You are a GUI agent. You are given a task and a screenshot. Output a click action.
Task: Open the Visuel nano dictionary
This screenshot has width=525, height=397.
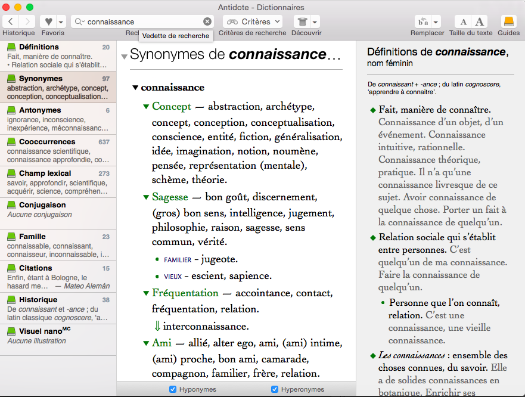pos(58,340)
